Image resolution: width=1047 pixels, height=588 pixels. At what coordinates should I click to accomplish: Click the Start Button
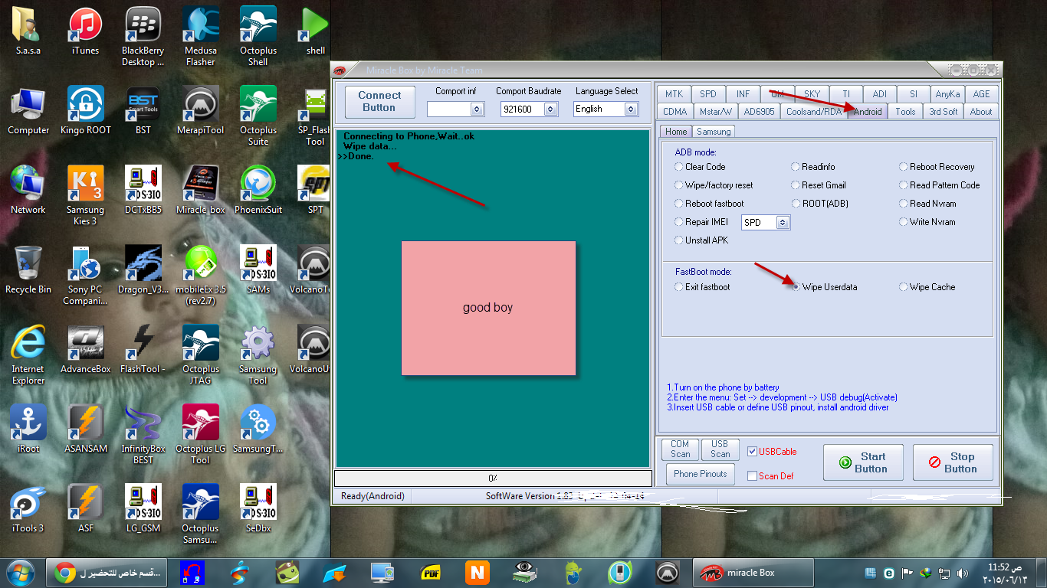863,462
